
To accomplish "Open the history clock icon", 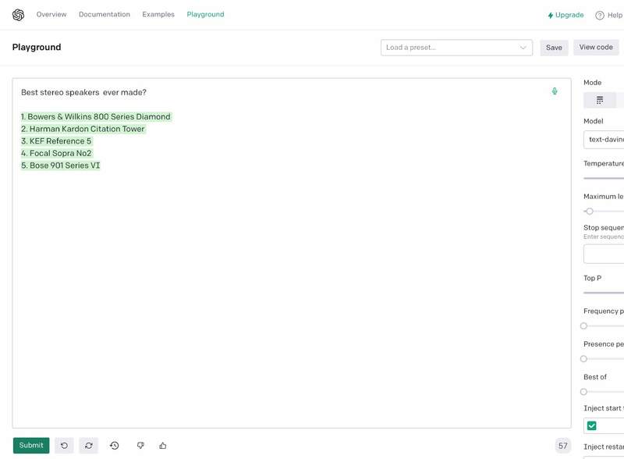I will pyautogui.click(x=114, y=446).
